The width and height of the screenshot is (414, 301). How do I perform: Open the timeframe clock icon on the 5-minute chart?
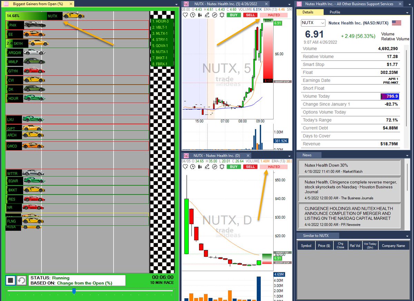[x=193, y=15]
